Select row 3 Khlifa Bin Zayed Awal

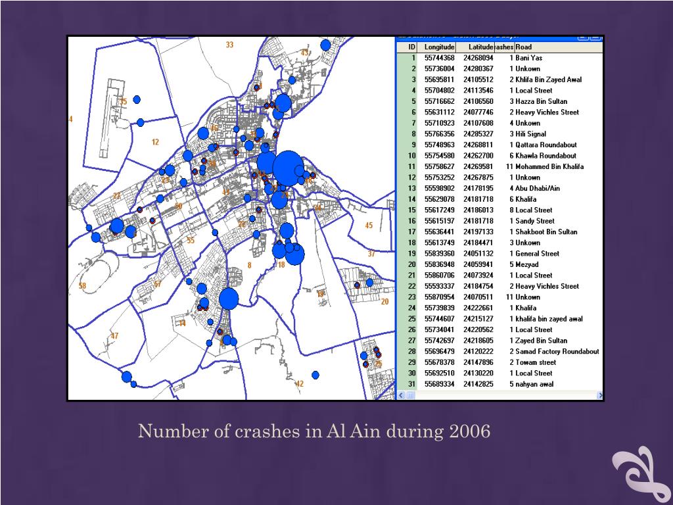click(x=500, y=80)
